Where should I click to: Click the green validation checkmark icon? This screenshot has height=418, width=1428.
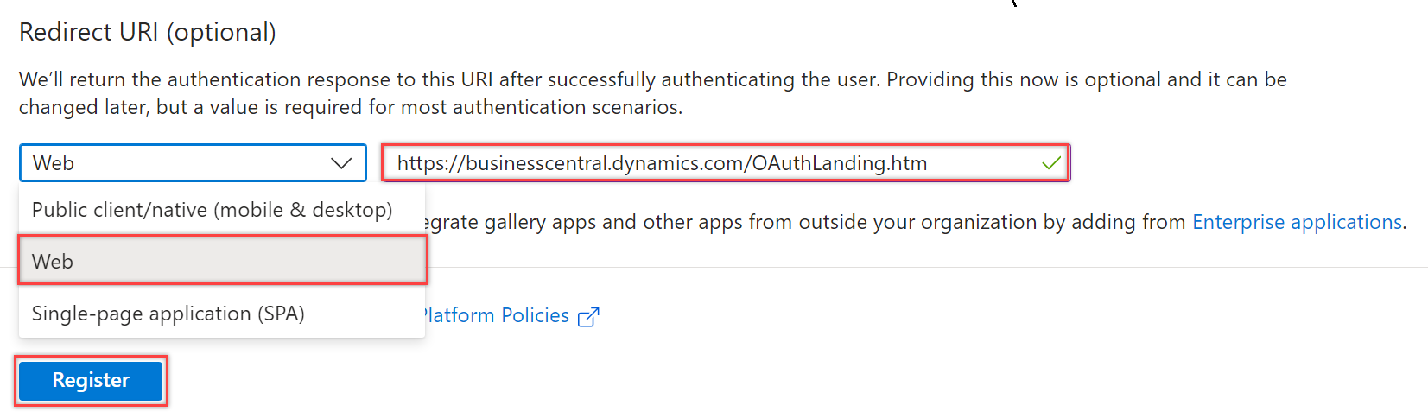[1051, 162]
